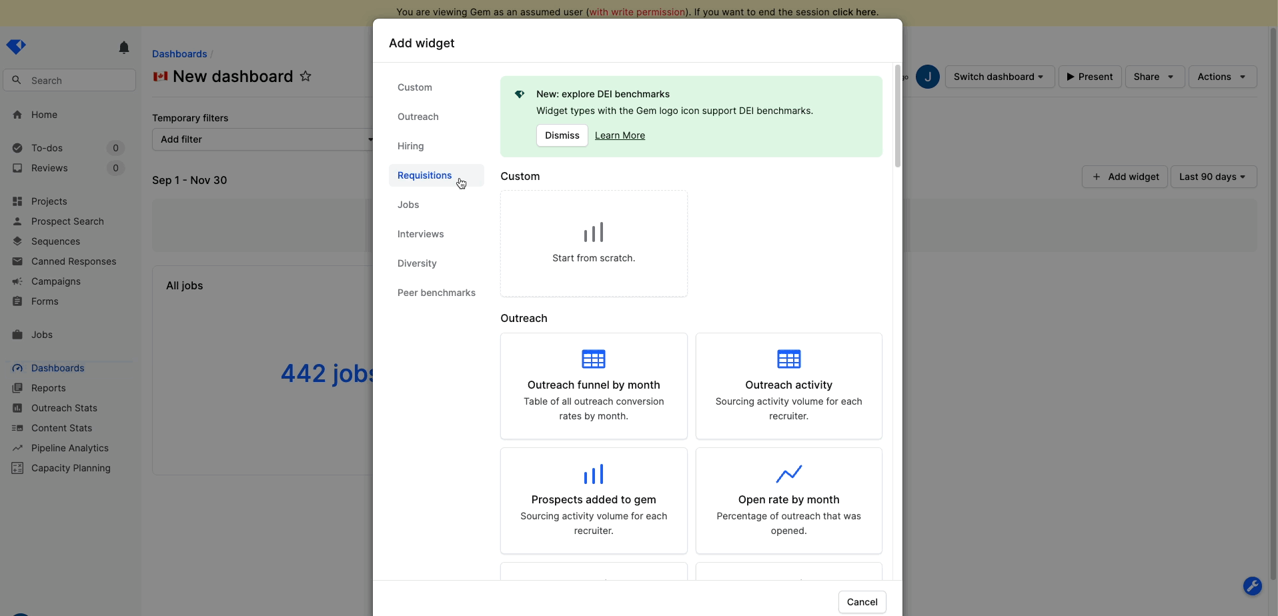This screenshot has width=1278, height=616.
Task: Click the Gem logo icon
Action: click(16, 47)
